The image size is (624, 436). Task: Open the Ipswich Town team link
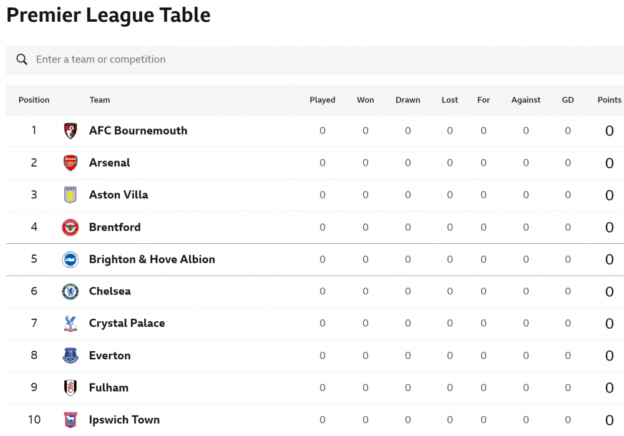pos(124,420)
